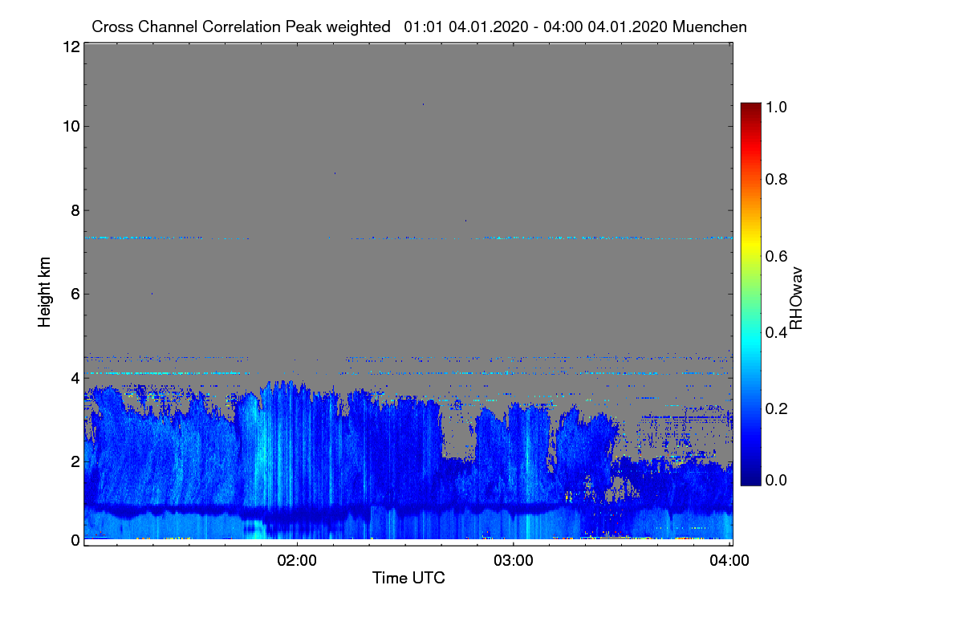Screen dimensions: 963x642
Task: Click the height tick label 8
Action: [75, 210]
